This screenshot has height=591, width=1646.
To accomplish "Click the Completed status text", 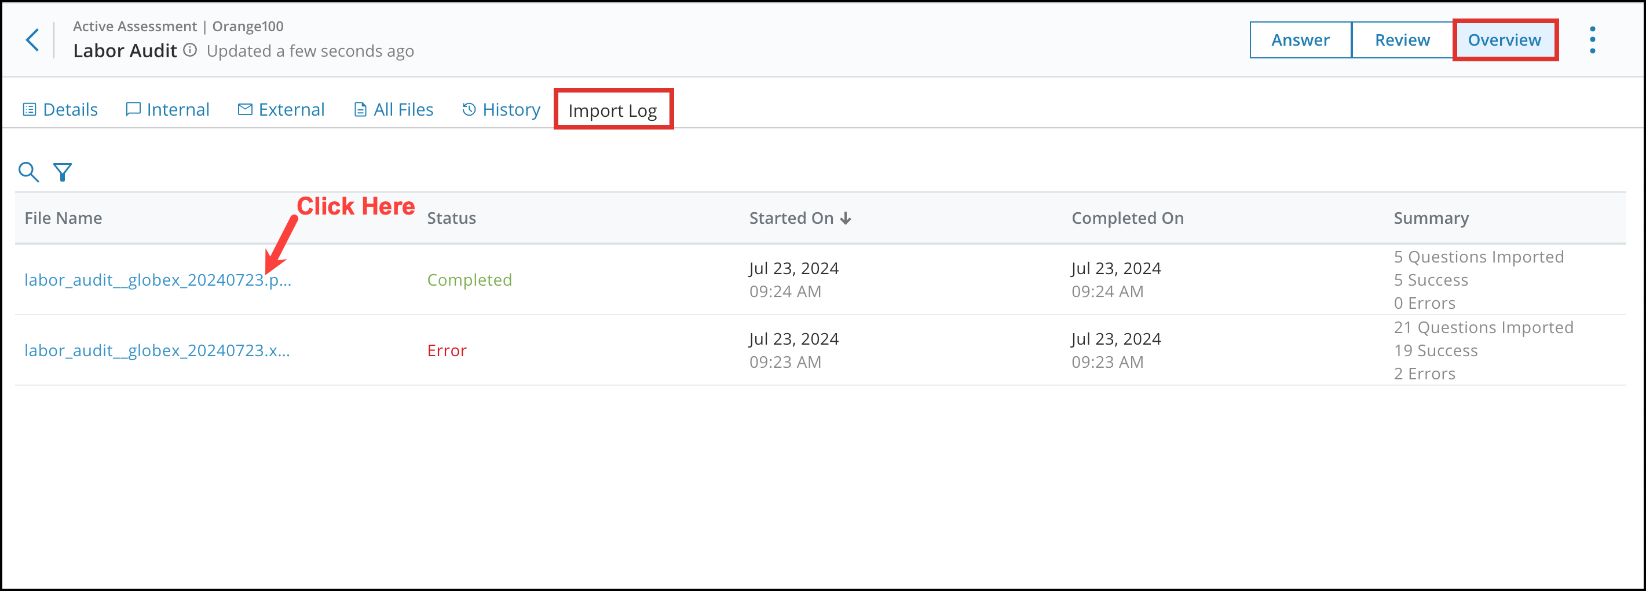I will click(x=470, y=279).
